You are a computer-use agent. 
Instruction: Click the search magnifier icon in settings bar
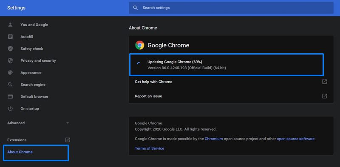(136, 8)
